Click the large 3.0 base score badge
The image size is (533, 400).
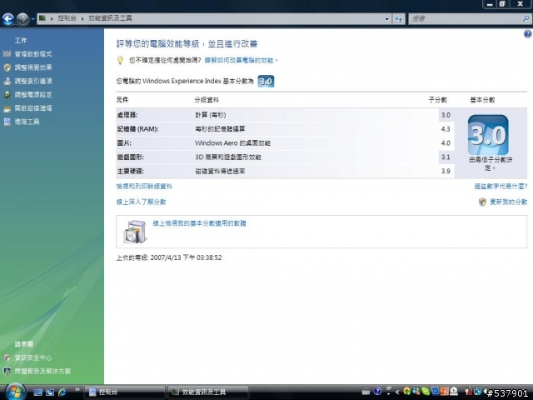488,135
